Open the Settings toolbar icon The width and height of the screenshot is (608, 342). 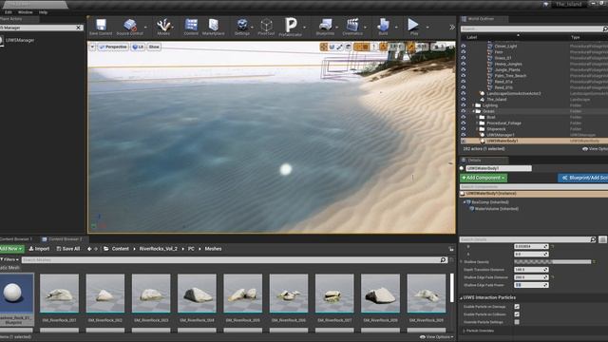242,27
